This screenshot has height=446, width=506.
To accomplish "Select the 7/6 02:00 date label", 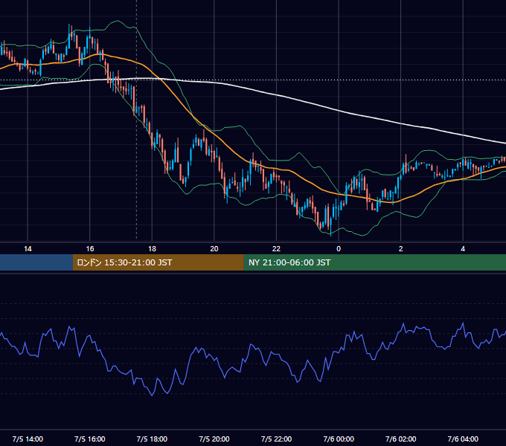I will pyautogui.click(x=401, y=439).
